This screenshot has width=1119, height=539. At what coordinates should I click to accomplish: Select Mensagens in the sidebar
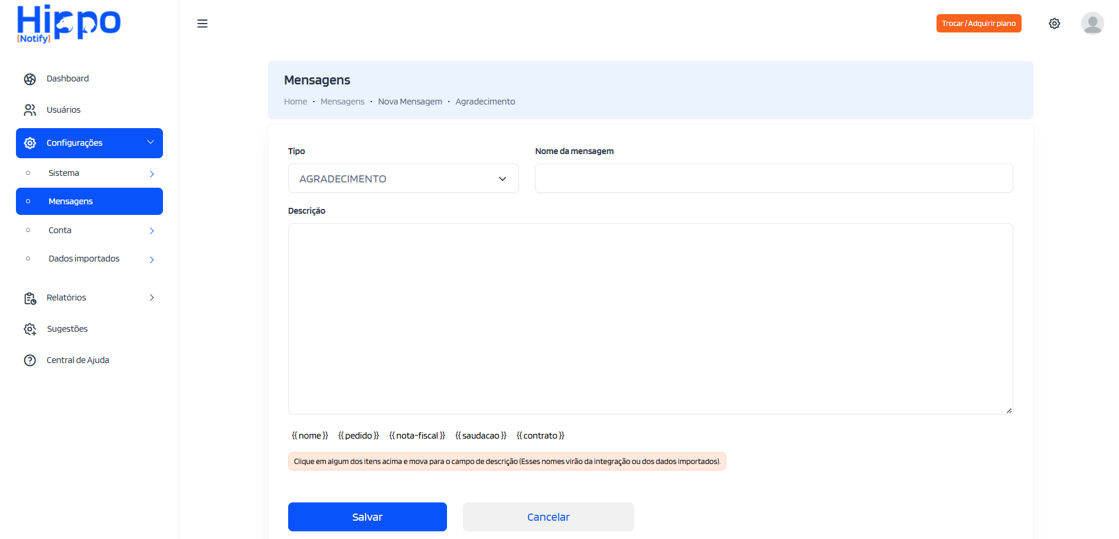coord(89,201)
